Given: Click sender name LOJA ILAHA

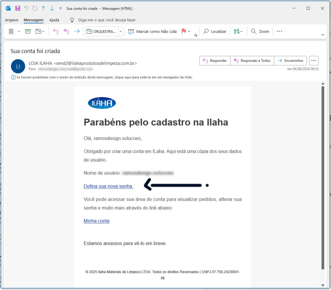Looking at the screenshot, I should pos(40,63).
